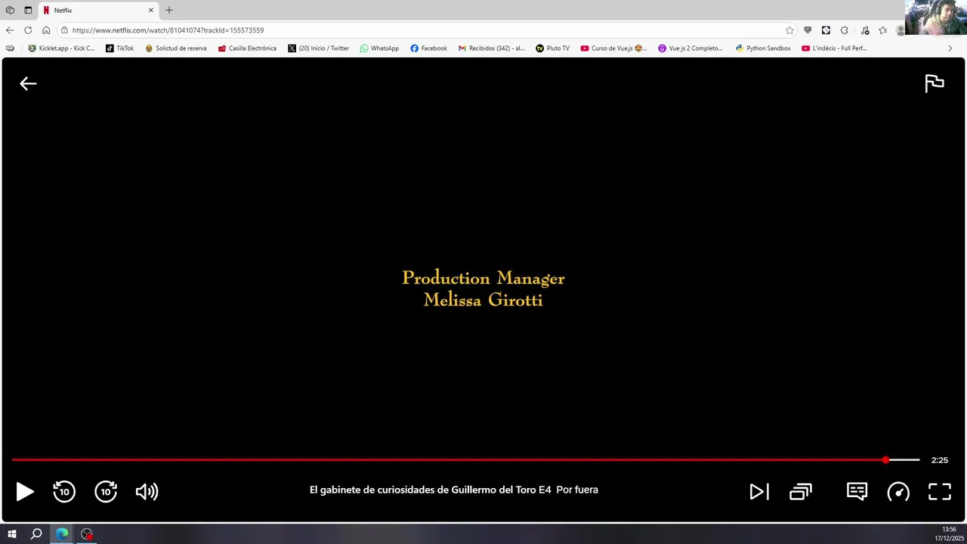967x544 pixels.
Task: Open the media control music icon
Action: tap(865, 30)
